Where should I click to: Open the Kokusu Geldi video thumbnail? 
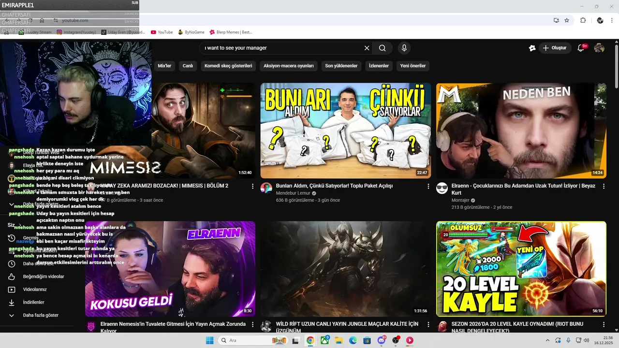(170, 269)
